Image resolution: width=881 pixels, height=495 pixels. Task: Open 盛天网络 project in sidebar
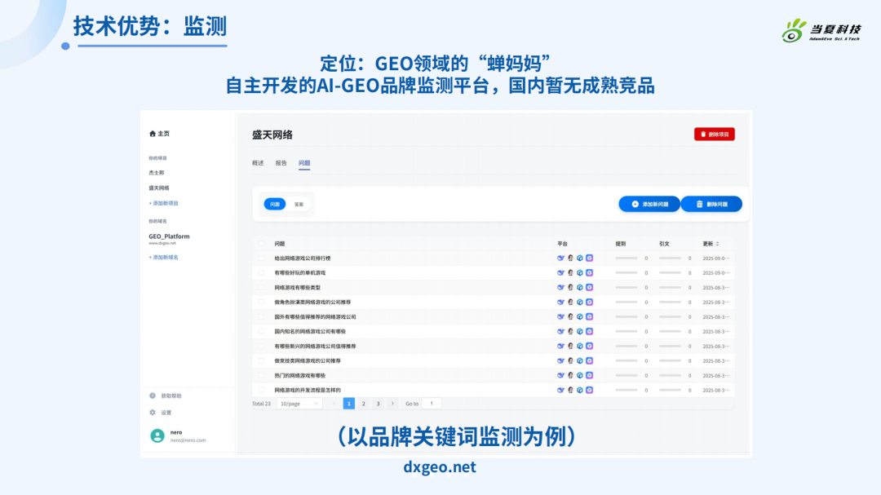point(159,188)
